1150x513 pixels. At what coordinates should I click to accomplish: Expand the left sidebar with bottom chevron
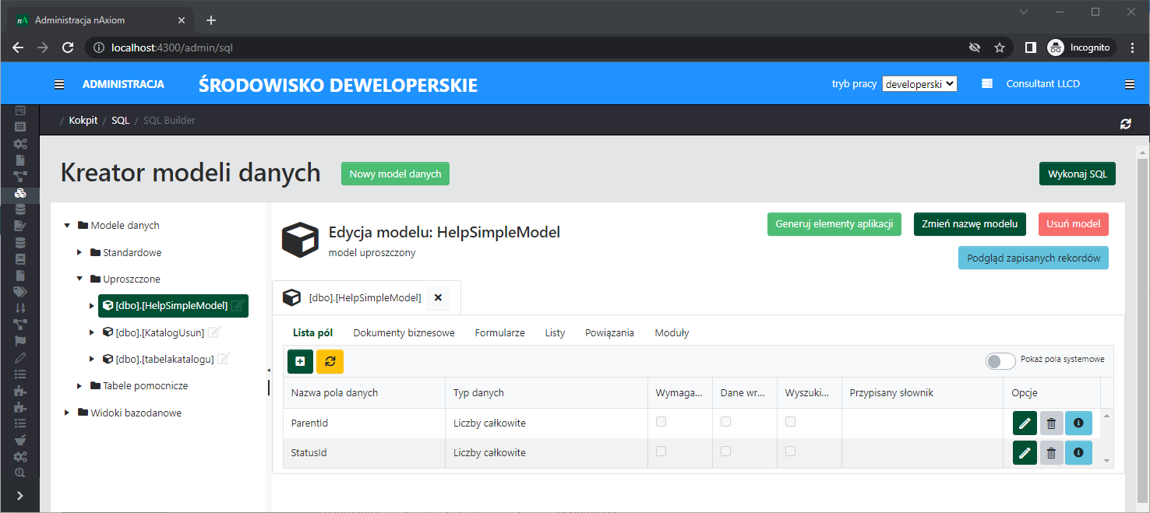click(x=19, y=496)
